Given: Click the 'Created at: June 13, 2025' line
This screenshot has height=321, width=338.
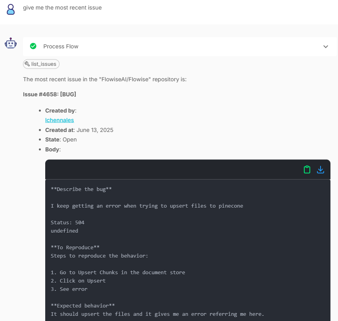Looking at the screenshot, I should click(x=79, y=130).
